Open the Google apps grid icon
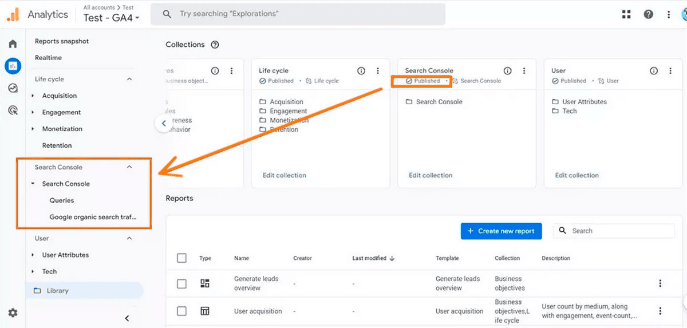Image resolution: width=687 pixels, height=328 pixels. coord(626,14)
